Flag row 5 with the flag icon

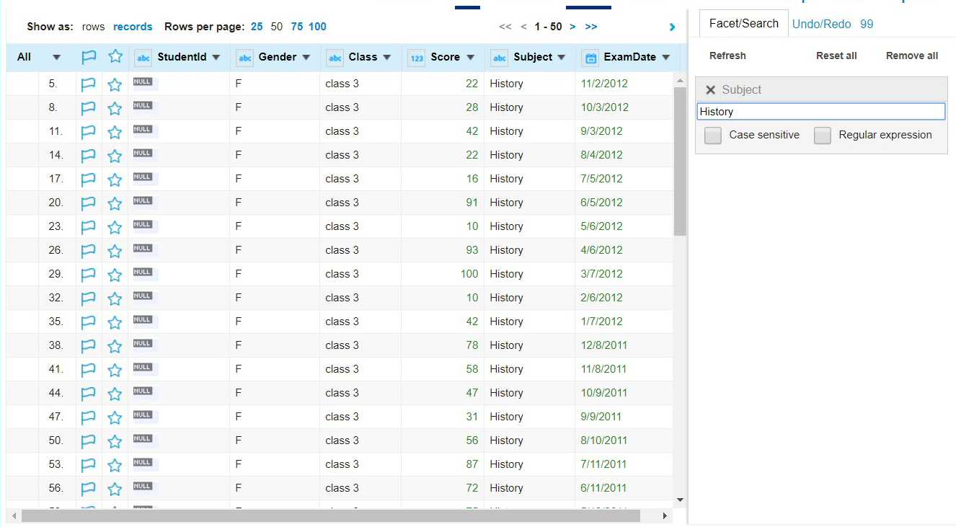point(89,84)
